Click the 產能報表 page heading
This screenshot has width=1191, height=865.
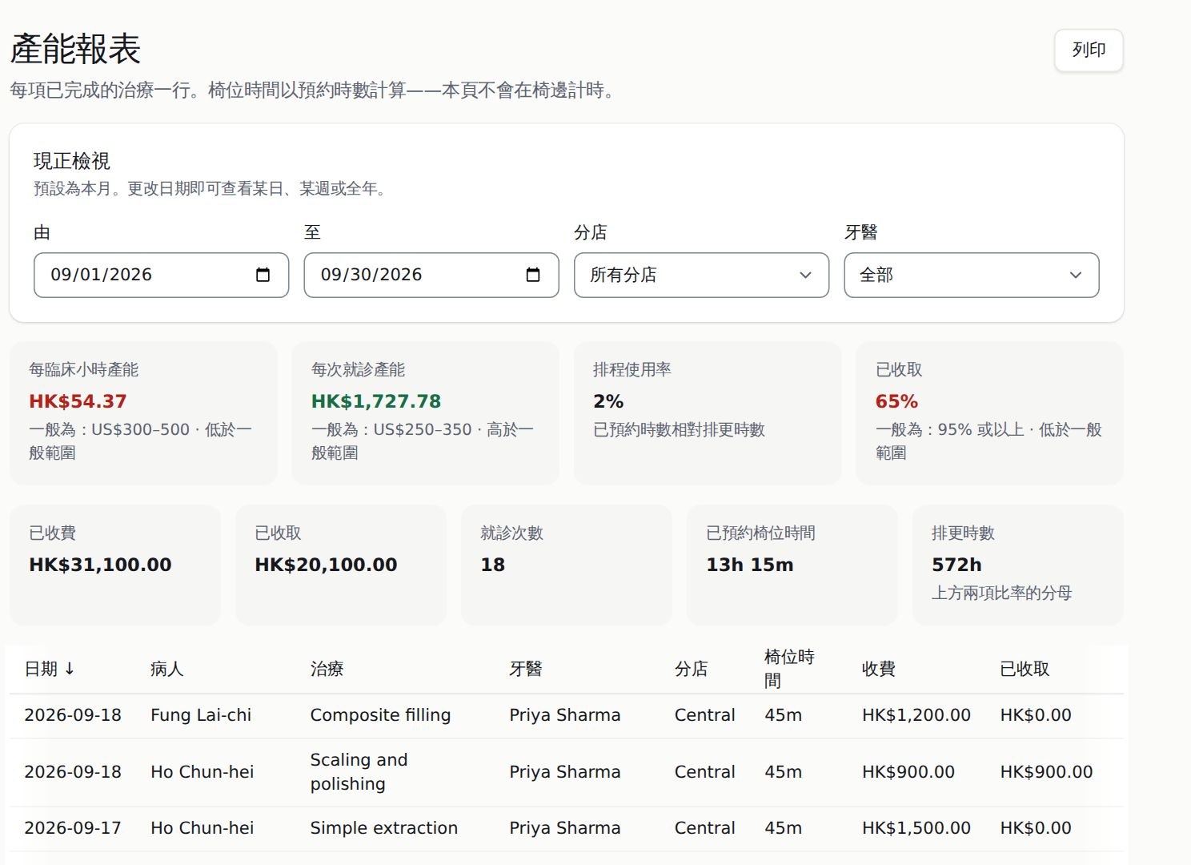[75, 49]
